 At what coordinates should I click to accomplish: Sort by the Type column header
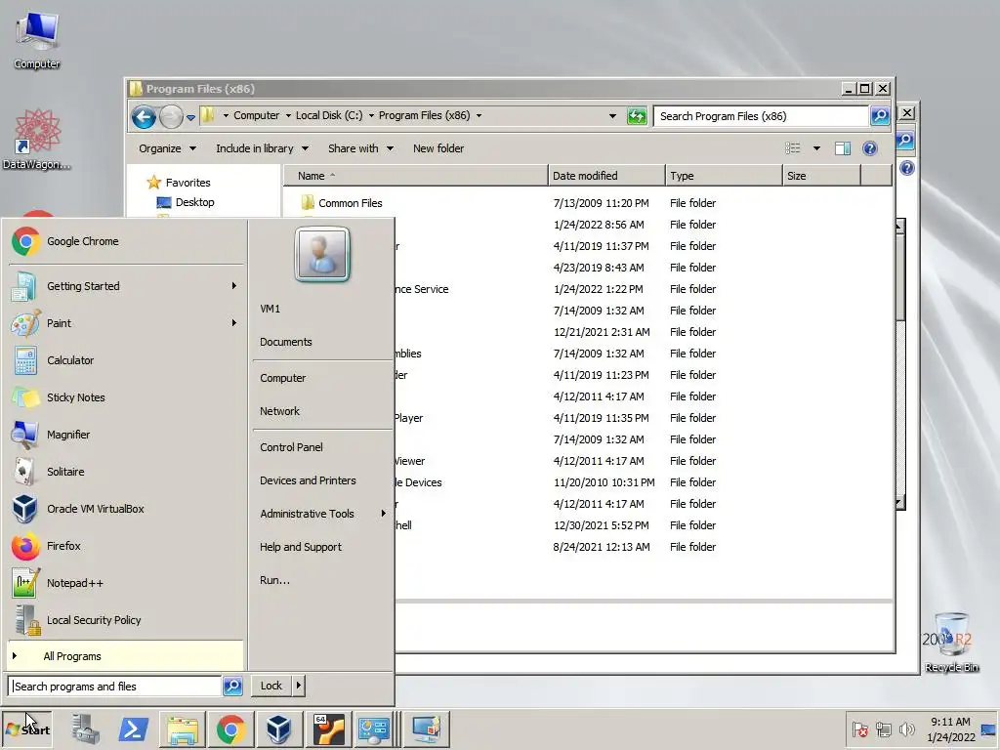724,176
